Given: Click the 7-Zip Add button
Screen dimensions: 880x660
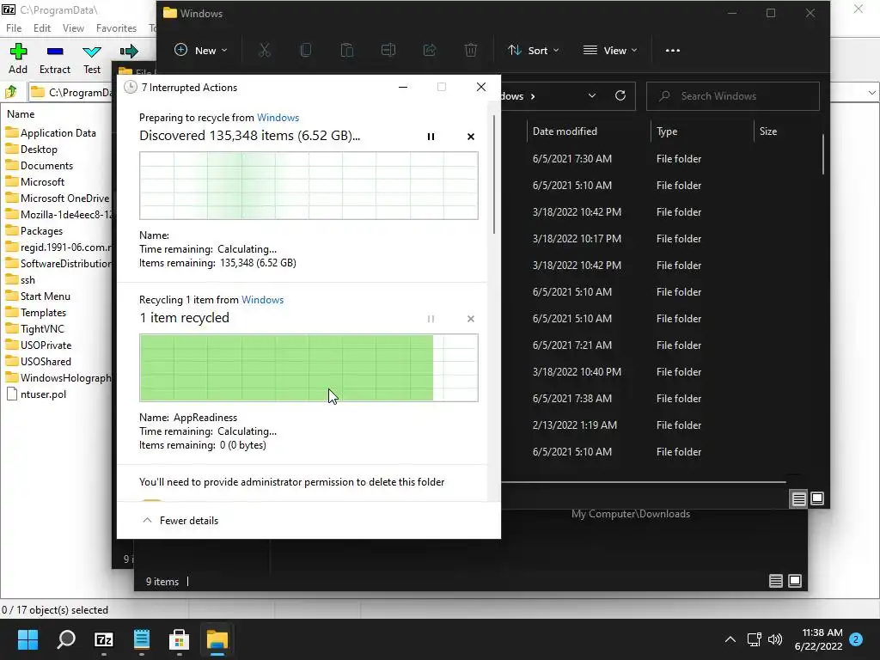Looking at the screenshot, I should [x=18, y=58].
